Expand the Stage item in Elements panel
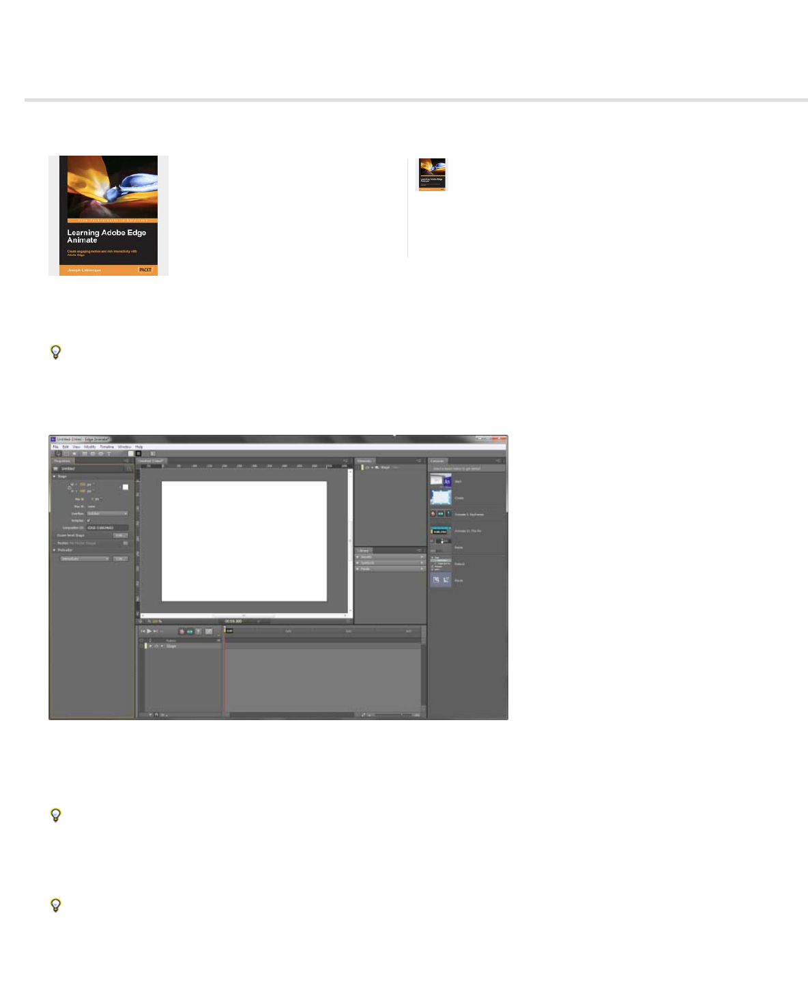 [373, 468]
